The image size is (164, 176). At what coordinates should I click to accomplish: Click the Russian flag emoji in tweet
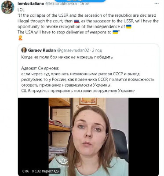point(76,21)
